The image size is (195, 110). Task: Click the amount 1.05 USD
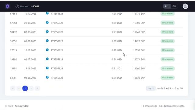point(116,23)
